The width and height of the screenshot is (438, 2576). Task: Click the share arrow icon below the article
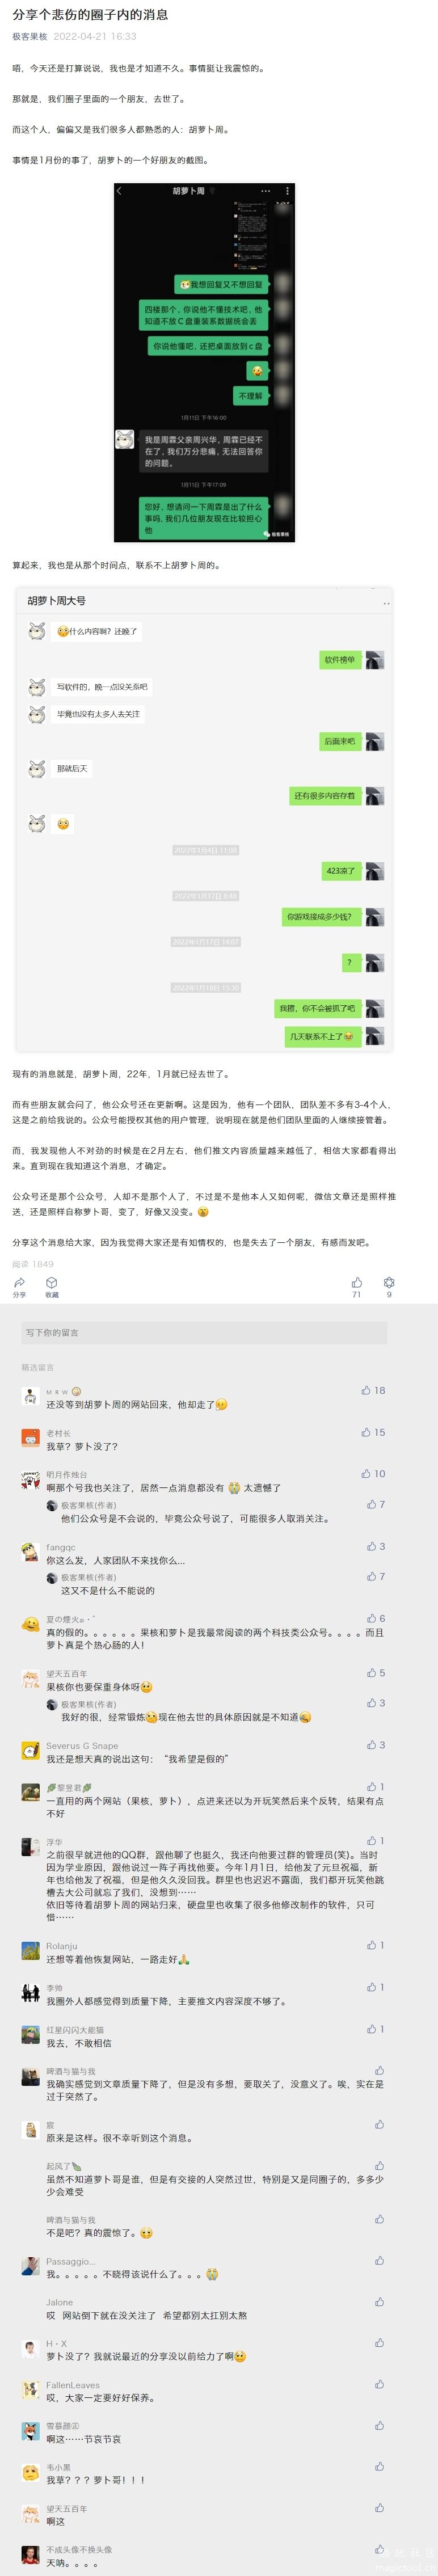[19, 1282]
